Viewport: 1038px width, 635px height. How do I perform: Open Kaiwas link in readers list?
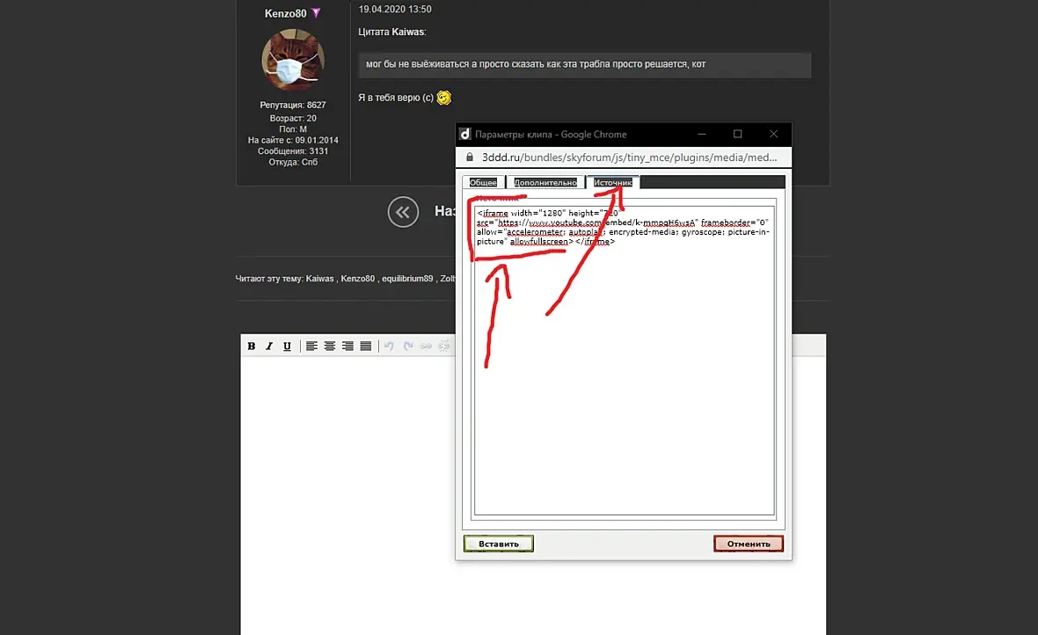coord(319,278)
